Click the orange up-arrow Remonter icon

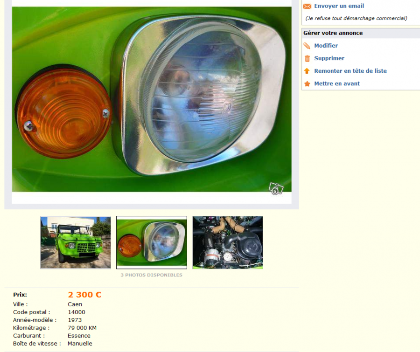tap(307, 71)
